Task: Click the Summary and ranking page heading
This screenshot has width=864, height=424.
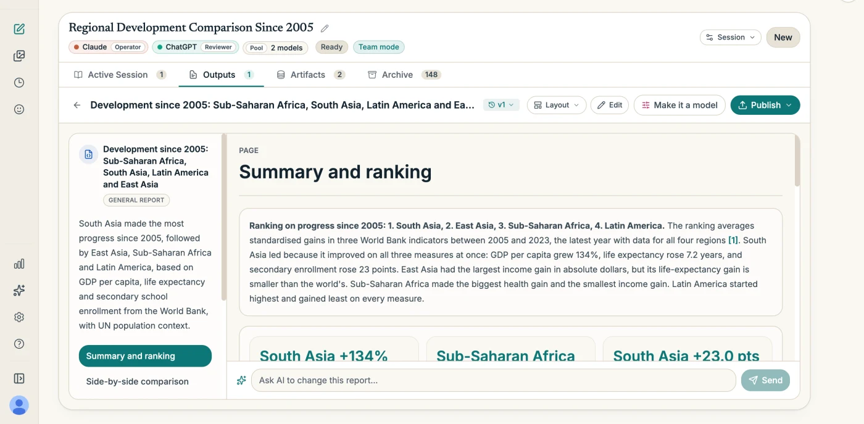Action: 335,172
